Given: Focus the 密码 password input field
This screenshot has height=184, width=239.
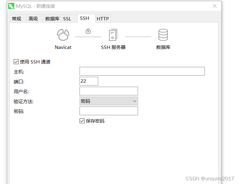Looking at the screenshot, I should point(109,111).
